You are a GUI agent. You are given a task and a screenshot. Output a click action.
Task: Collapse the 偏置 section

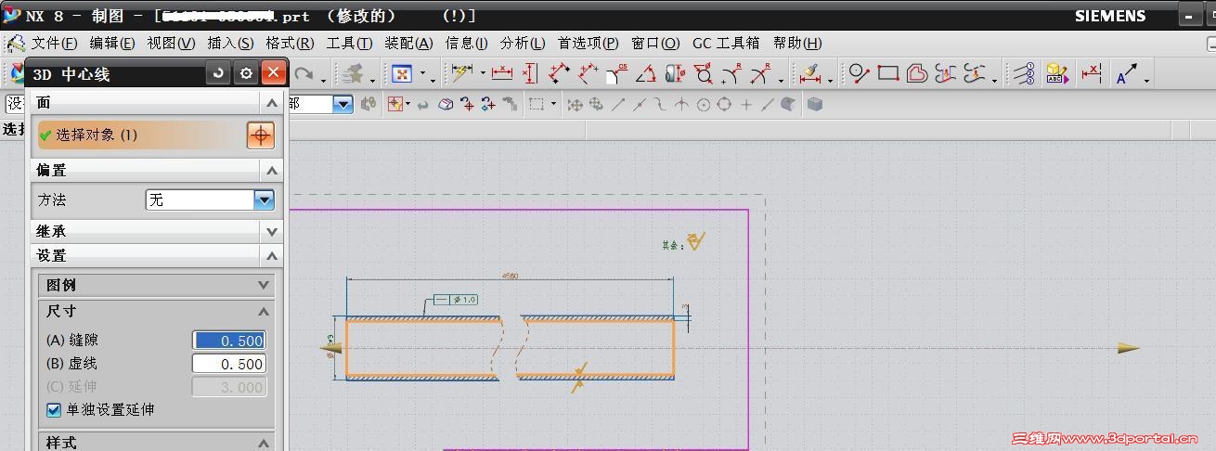[271, 171]
